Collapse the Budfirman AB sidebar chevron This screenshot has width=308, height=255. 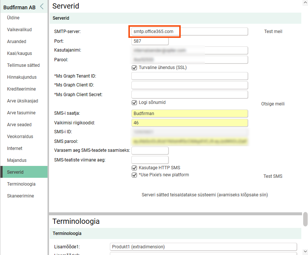point(42,6)
